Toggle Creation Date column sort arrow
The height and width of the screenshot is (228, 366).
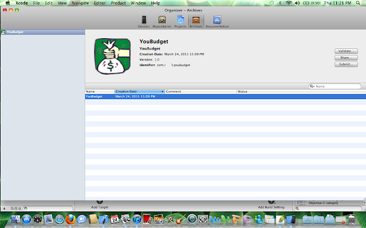(162, 92)
